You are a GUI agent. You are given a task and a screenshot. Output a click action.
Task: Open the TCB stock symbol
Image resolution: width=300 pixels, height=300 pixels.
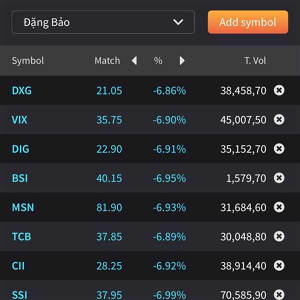(x=21, y=236)
